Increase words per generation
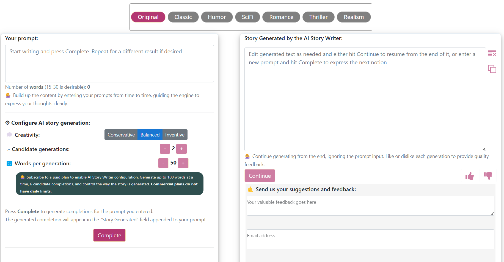The height and width of the screenshot is (262, 504). (x=183, y=163)
